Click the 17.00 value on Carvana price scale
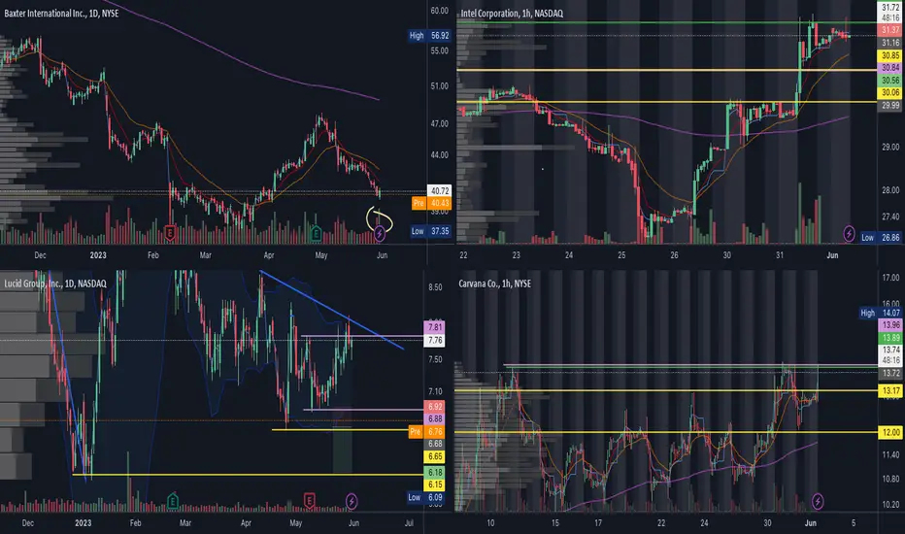Image resolution: width=905 pixels, height=534 pixels. point(890,278)
